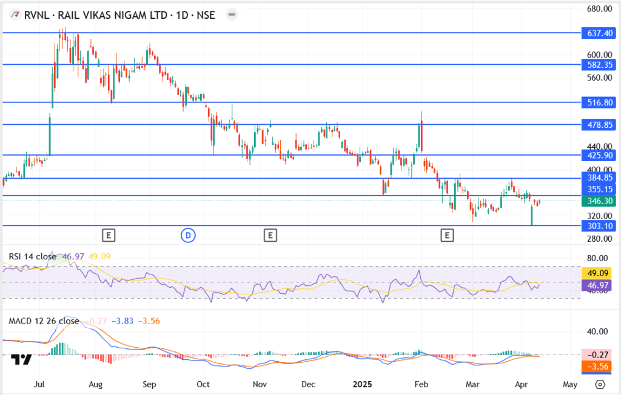This screenshot has height=395, width=621.
Task: Open the earnings E marker near February
Action: tap(447, 234)
